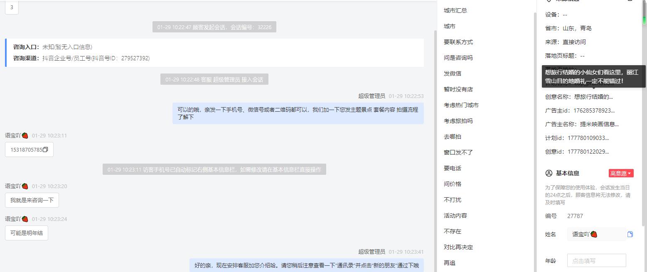Click system notice 顾客发起会话 32226
Screen dimensions: 647x272
(x=214, y=27)
